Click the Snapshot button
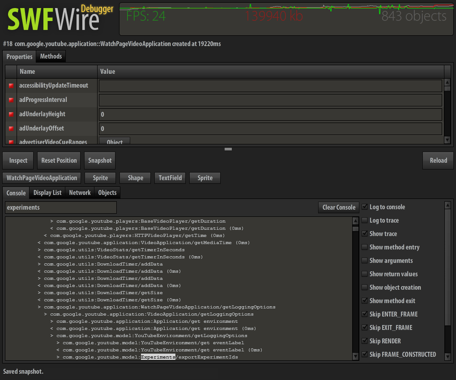Viewport: 456px width, 380px height. 100,160
